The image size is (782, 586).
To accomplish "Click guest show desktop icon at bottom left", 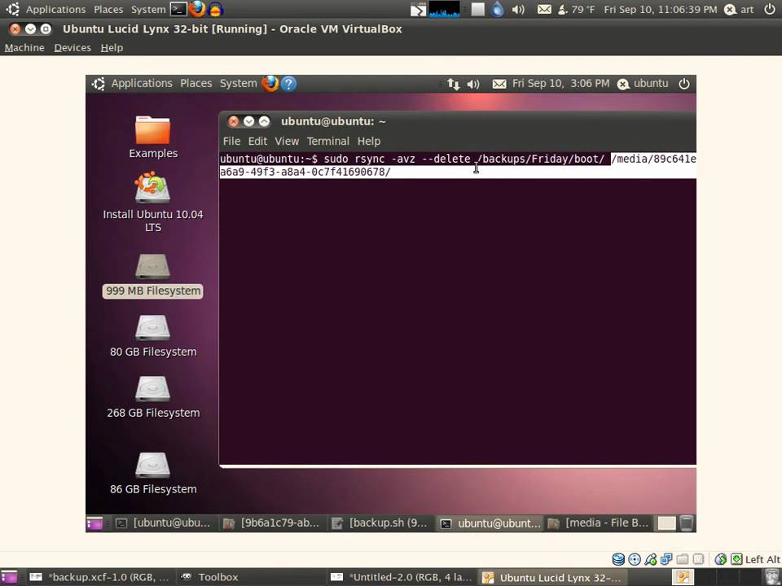I will pyautogui.click(x=94, y=523).
